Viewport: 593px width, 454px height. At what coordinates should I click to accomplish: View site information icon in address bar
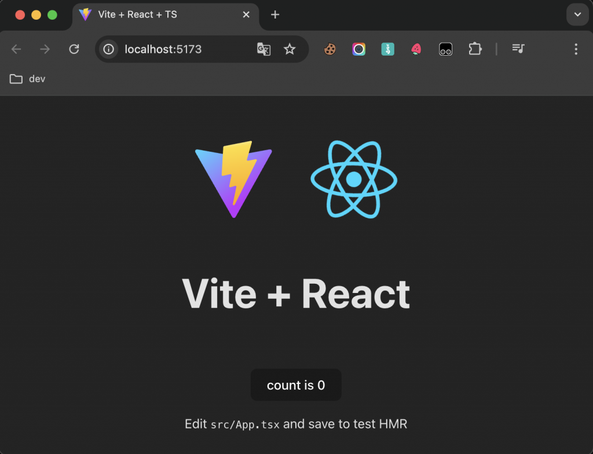pos(108,49)
